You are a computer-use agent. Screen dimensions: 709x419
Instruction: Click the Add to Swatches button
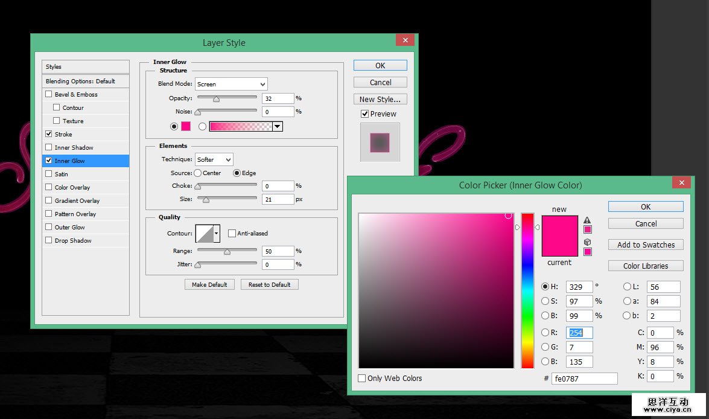tap(646, 245)
